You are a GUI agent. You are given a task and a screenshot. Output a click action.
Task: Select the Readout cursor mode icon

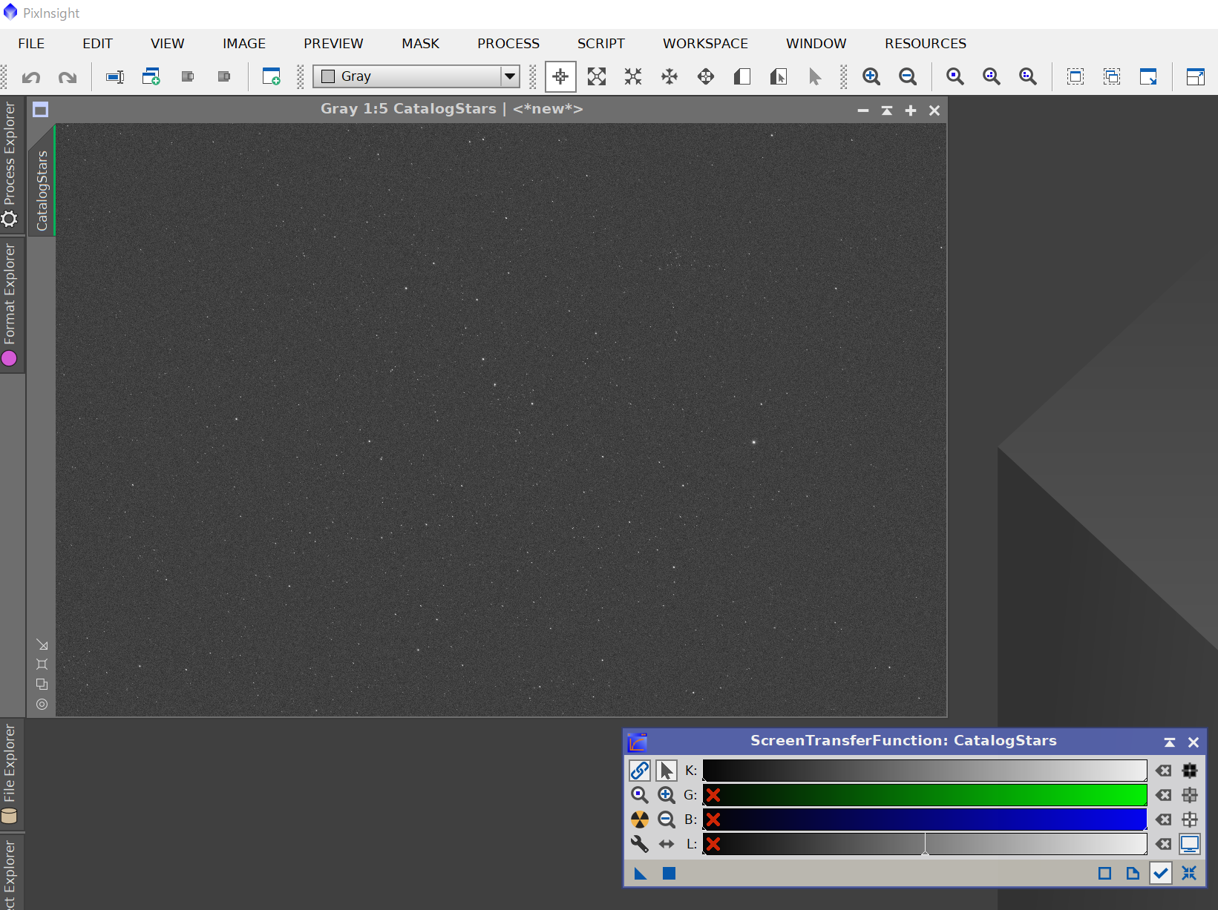coord(560,76)
